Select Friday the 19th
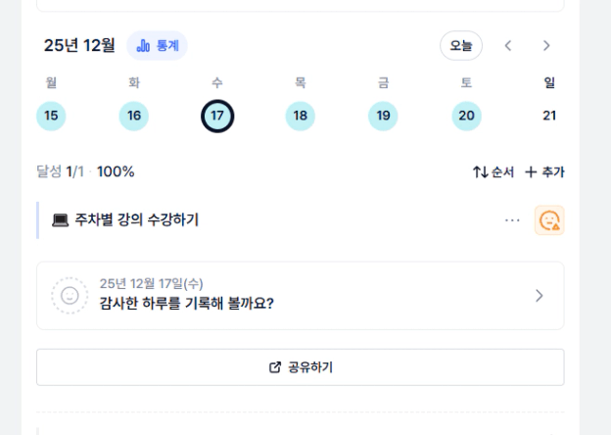The height and width of the screenshot is (435, 611). click(x=384, y=116)
